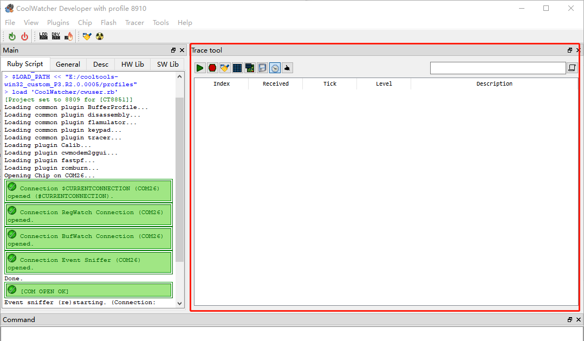Open the Plugins menu
Image resolution: width=584 pixels, height=341 pixels.
[x=58, y=23]
